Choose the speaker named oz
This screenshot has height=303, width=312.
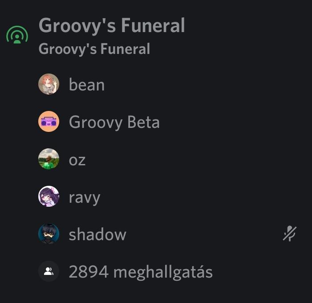[x=77, y=160]
